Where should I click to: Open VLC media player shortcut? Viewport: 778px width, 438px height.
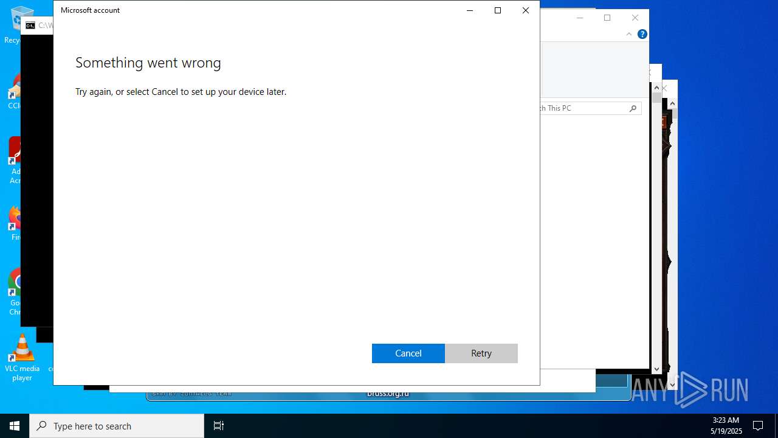click(22, 358)
